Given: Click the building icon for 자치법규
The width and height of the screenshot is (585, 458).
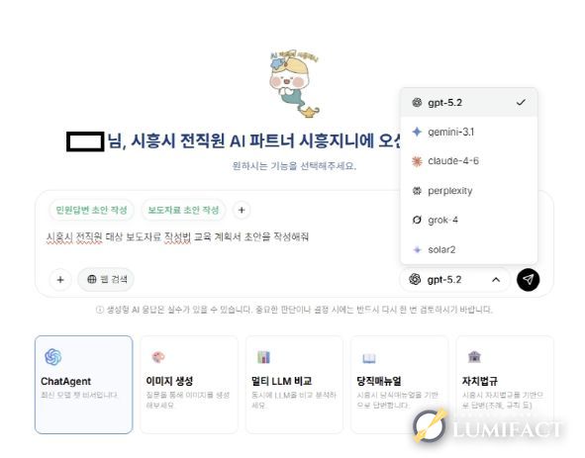Looking at the screenshot, I should (x=474, y=357).
